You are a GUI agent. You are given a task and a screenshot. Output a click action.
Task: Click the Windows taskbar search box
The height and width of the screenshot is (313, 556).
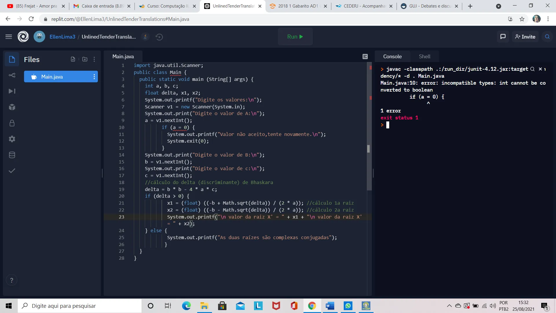pyautogui.click(x=80, y=306)
